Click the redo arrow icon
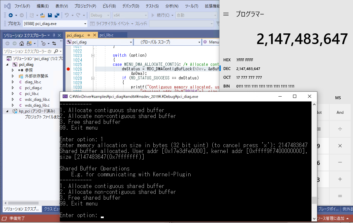The width and height of the screenshot is (353, 223). pos(78,15)
